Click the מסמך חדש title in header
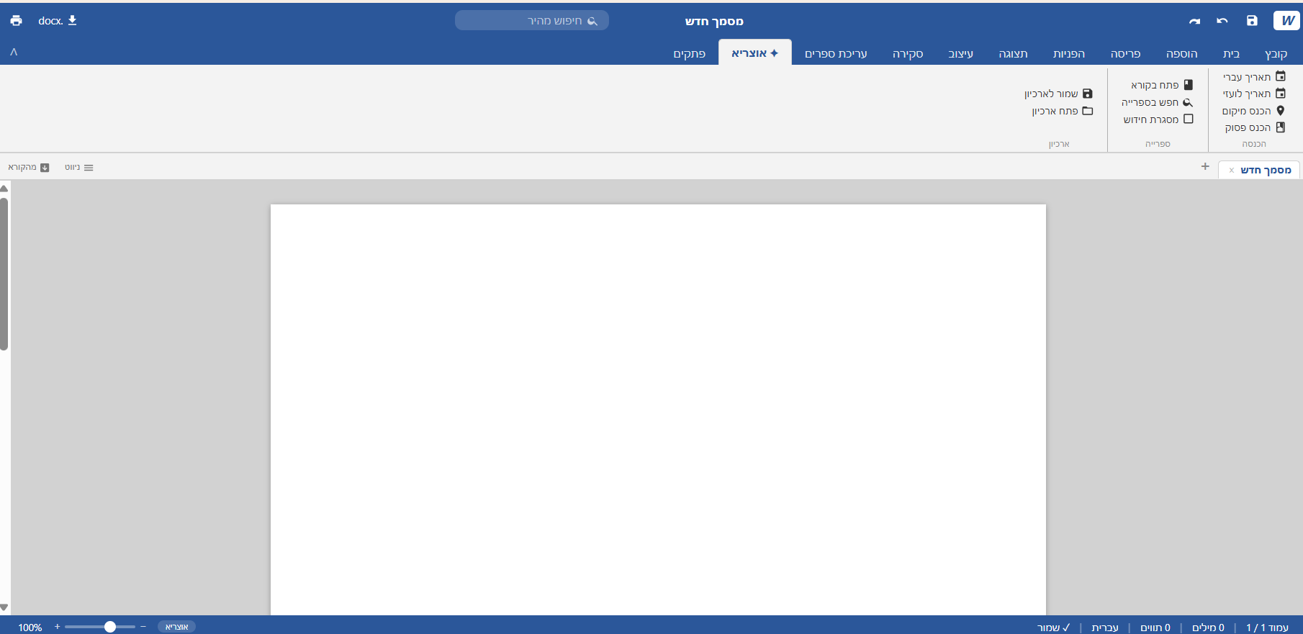Viewport: 1303px width, 634px height. (x=714, y=21)
